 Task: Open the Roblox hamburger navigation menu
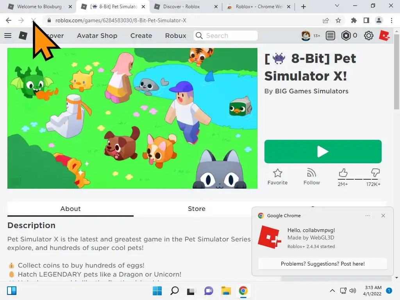tap(8, 36)
